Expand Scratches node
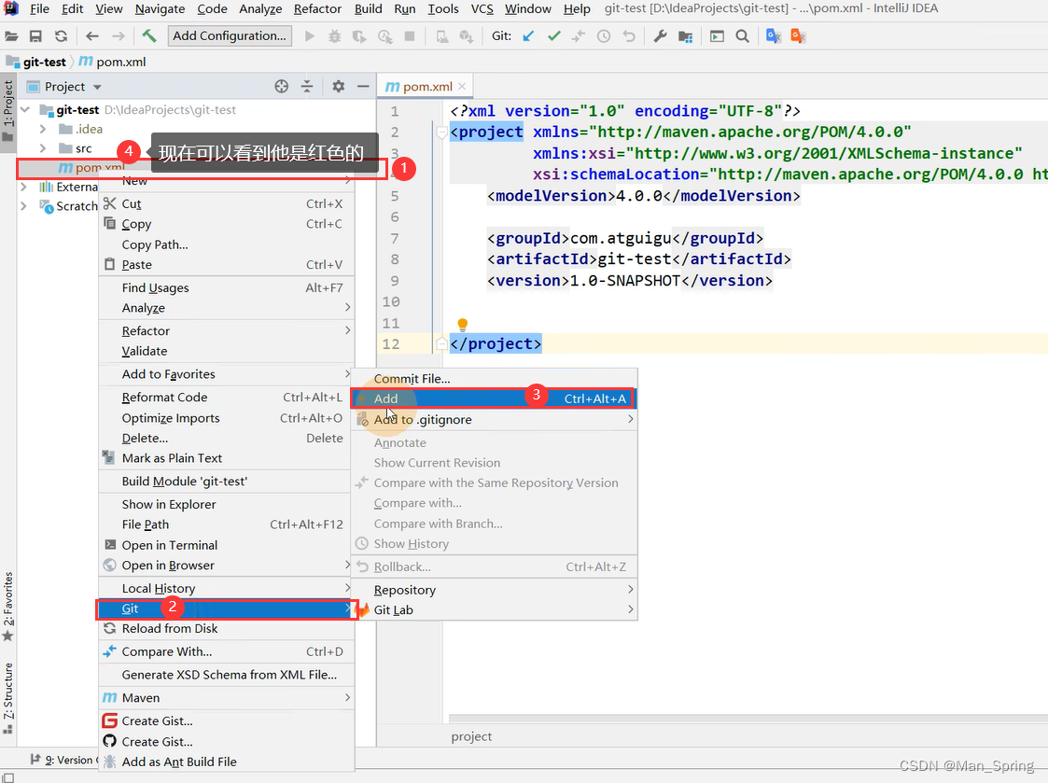 [x=24, y=206]
